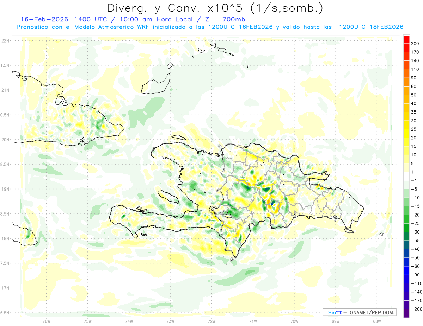Click the colorbar value '-30'
Viewport: 423px width, 326px height.
tap(415, 232)
